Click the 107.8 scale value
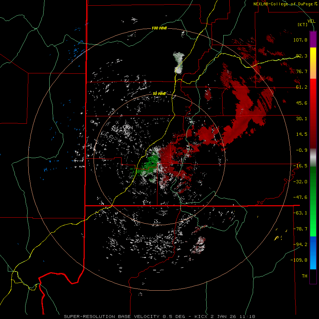Screen dimensions: 319x319 (x=300, y=40)
